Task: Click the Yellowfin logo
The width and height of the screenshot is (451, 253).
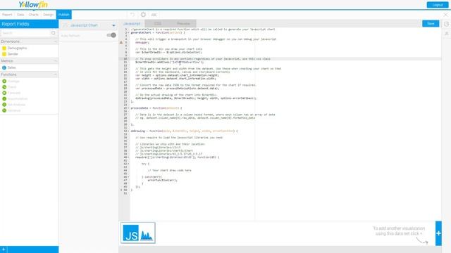Action: point(33,5)
